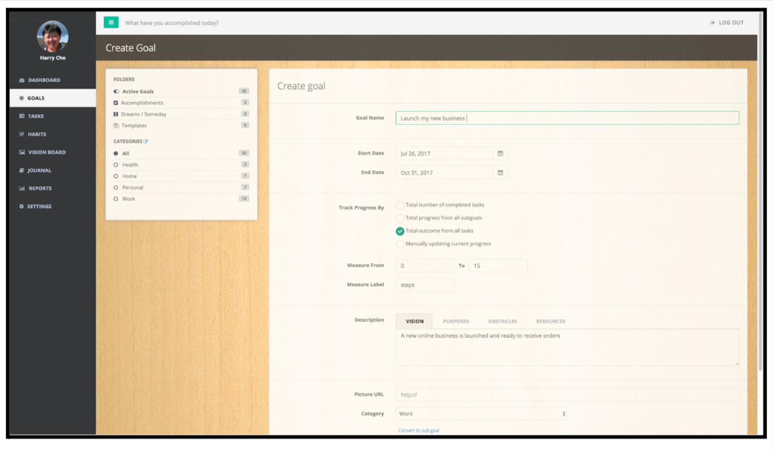The height and width of the screenshot is (451, 773).
Task: Click the Log Out link
Action: coord(726,22)
